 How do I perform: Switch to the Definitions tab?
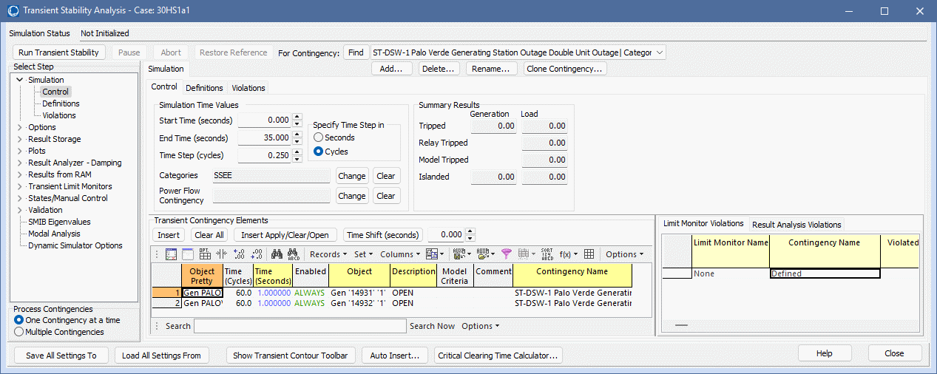point(204,88)
